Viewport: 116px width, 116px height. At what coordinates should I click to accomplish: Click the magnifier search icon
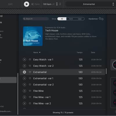(24, 19)
